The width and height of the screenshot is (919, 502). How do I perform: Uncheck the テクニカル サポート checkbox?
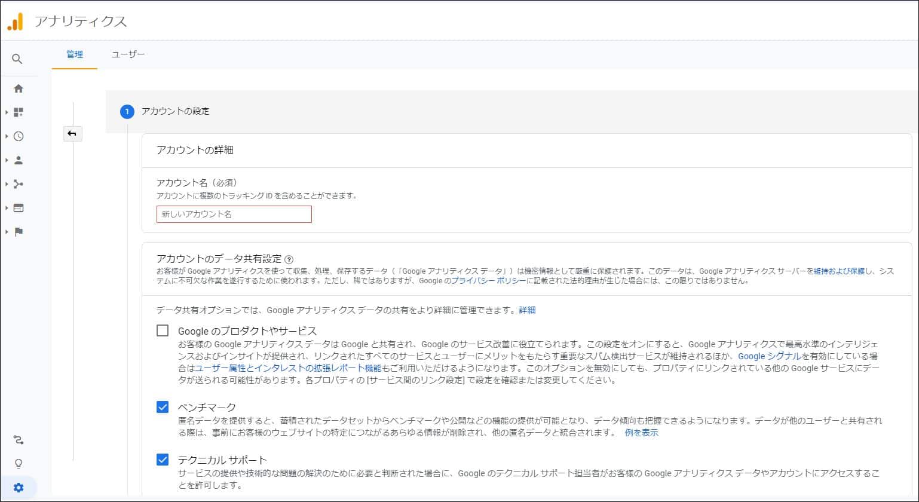(x=163, y=460)
